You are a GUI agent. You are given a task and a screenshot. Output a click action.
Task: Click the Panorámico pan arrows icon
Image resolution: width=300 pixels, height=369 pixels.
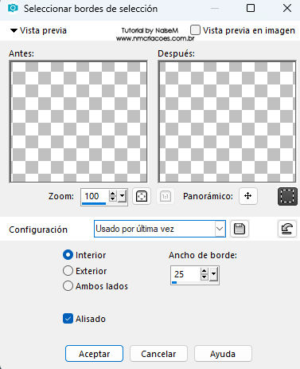248,196
